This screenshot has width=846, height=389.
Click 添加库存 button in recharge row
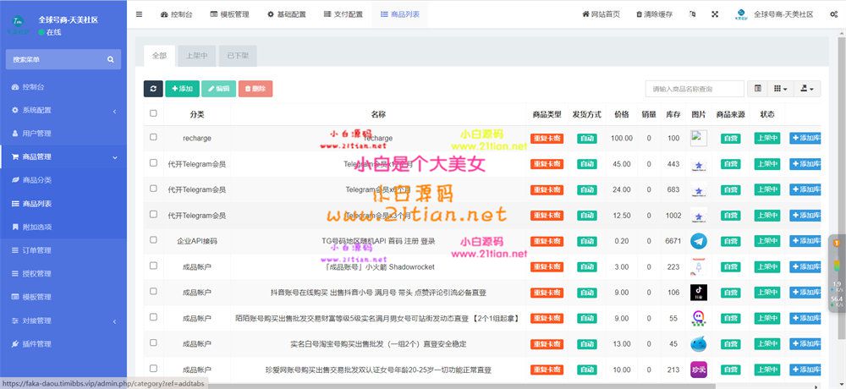[x=805, y=138]
